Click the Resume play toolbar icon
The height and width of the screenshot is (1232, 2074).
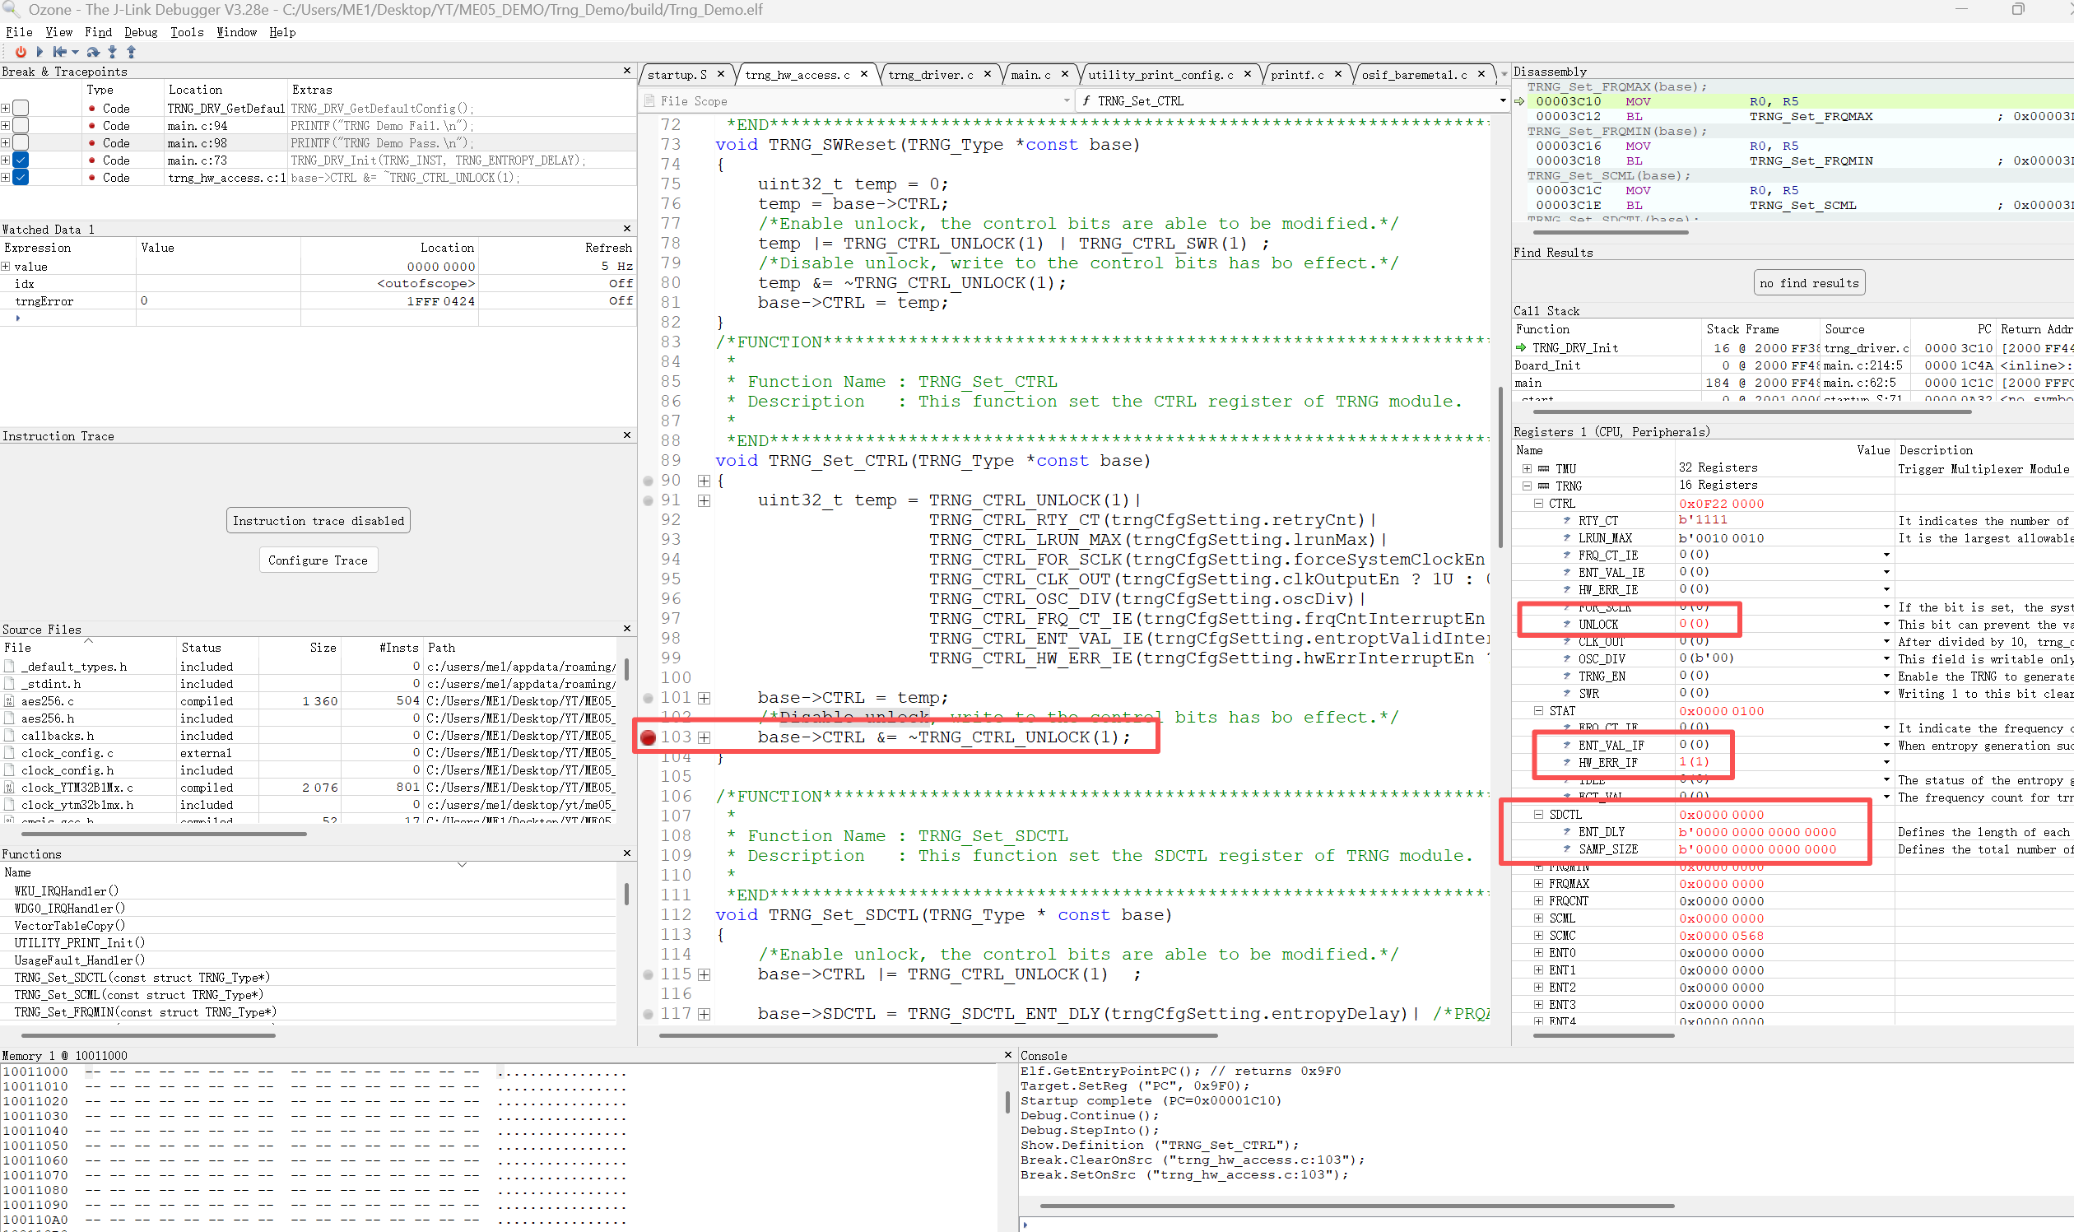[39, 52]
